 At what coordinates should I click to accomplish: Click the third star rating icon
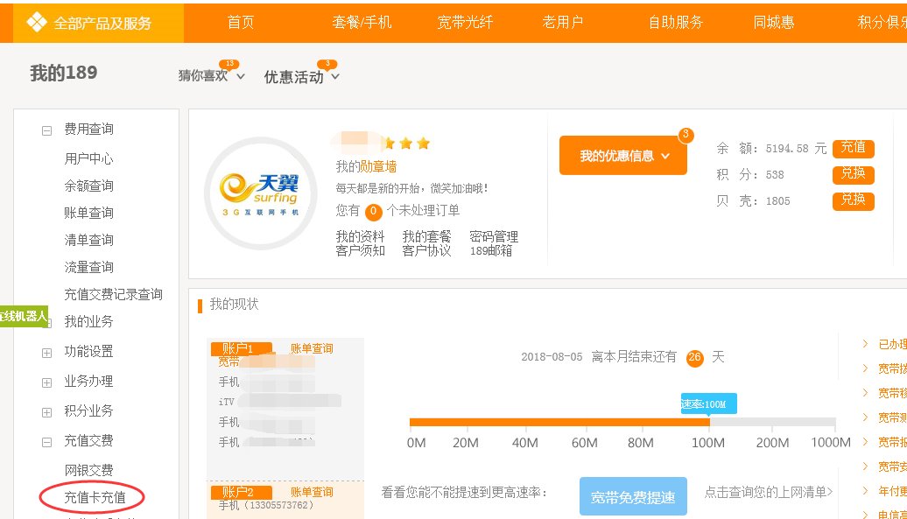pyautogui.click(x=425, y=141)
